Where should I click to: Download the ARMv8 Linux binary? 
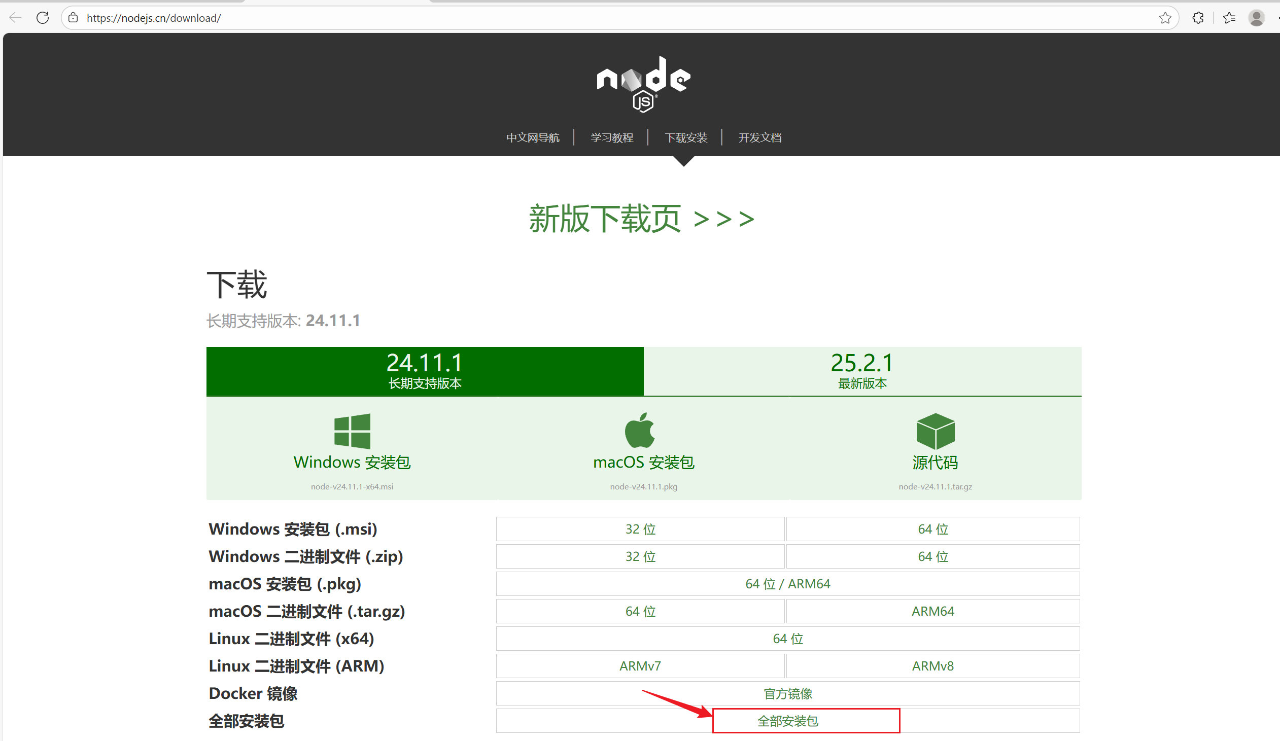pyautogui.click(x=932, y=666)
